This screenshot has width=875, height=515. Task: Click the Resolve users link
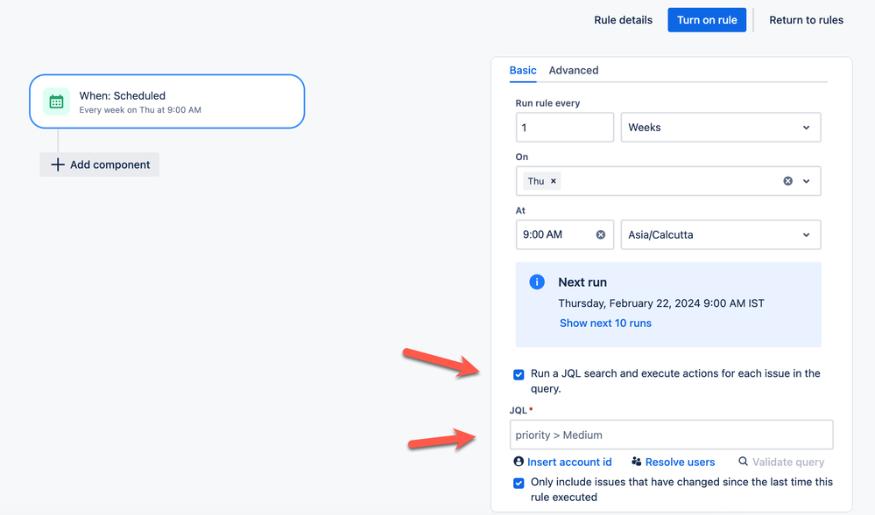(x=680, y=462)
